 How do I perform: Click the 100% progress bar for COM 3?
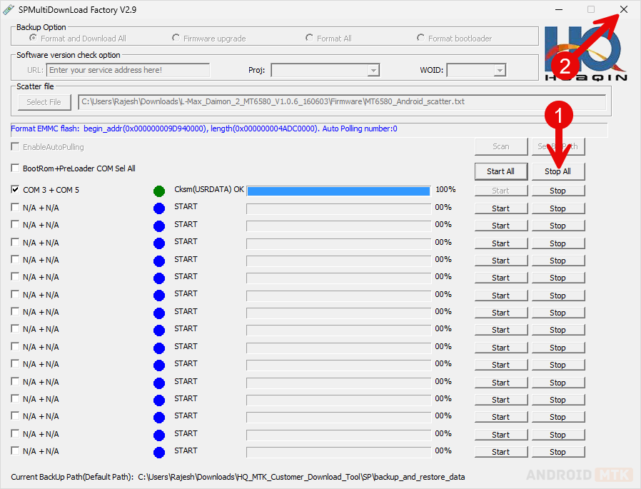coord(338,191)
